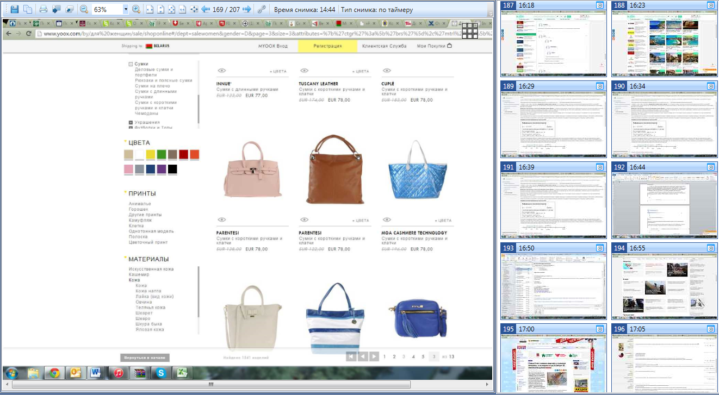This screenshot has width=719, height=395.
Task: Click the zoom in magnifier icon
Action: (x=136, y=9)
